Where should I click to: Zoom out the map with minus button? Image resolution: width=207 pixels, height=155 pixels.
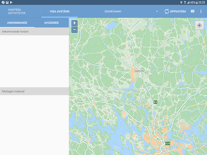pyautogui.click(x=74, y=29)
